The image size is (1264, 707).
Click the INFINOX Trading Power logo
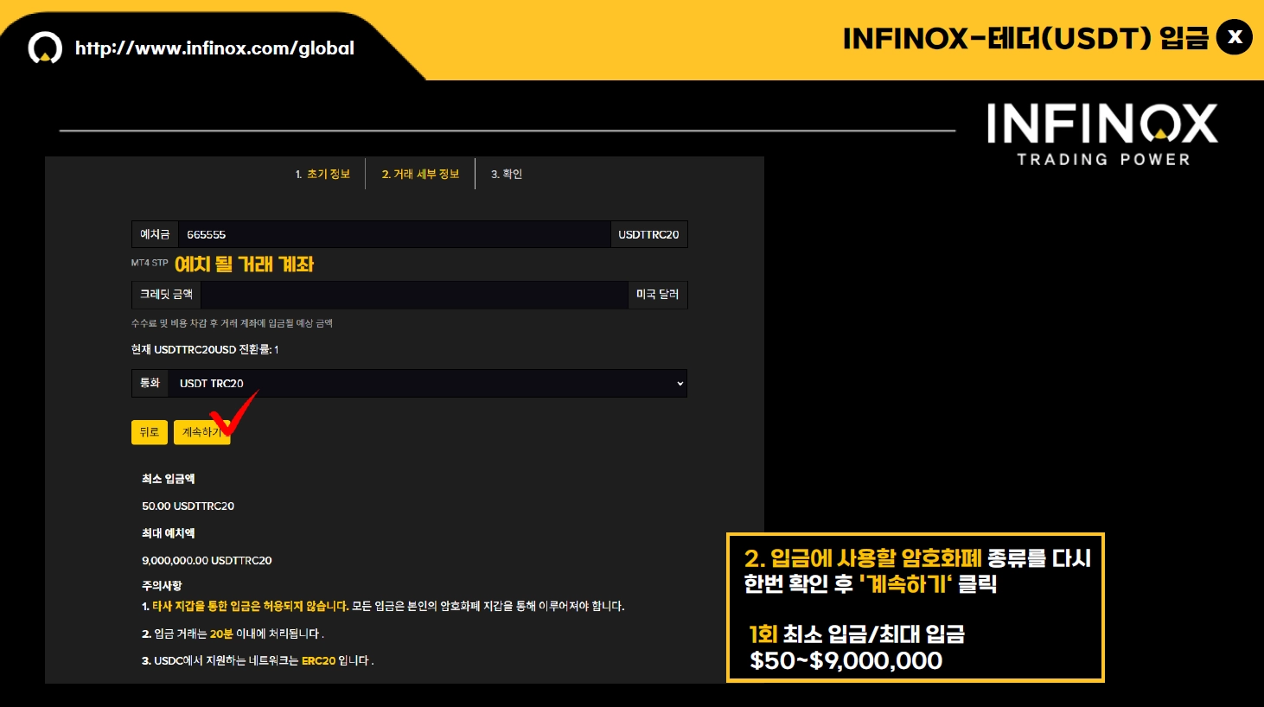point(1102,135)
